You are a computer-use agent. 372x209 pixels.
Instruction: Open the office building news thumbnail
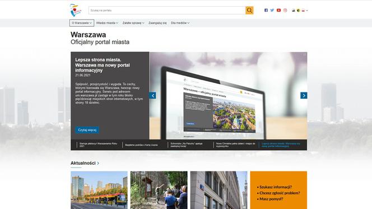coord(218,190)
